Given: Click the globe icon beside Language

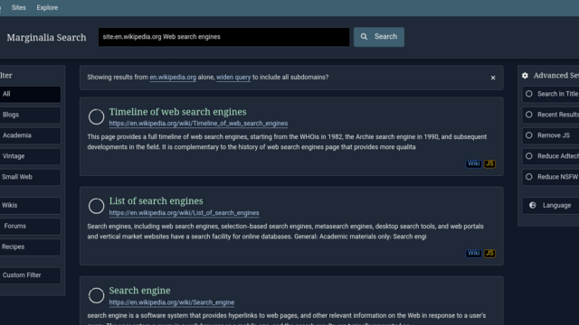Looking at the screenshot, I should 533,205.
